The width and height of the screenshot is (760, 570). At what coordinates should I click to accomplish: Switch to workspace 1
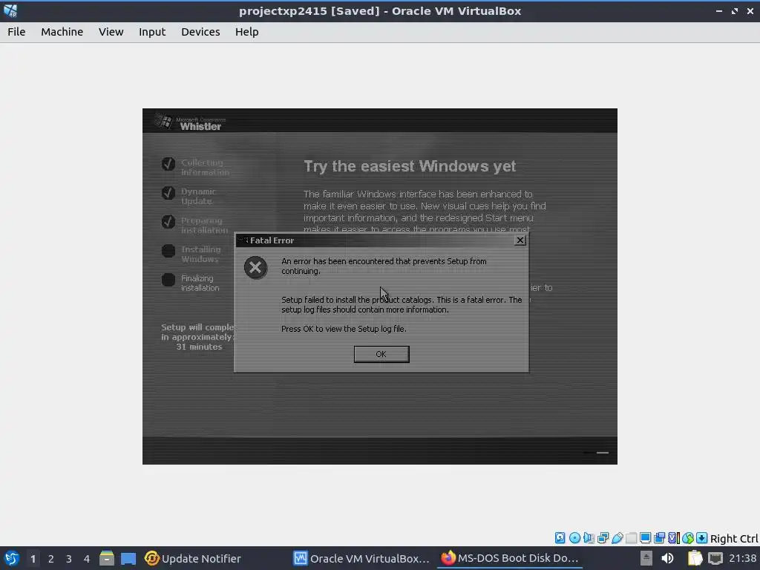[x=33, y=559]
